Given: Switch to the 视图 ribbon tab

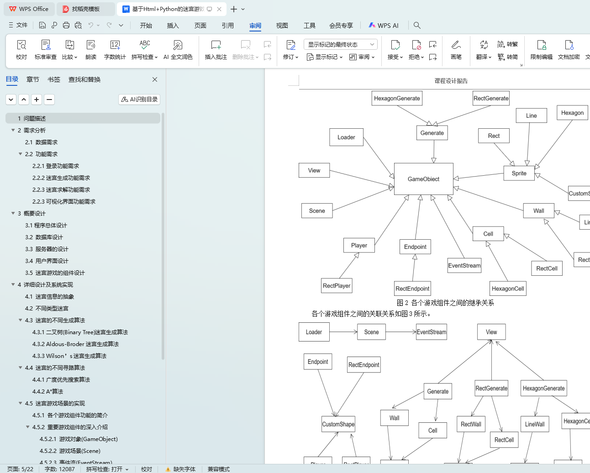Looking at the screenshot, I should [x=282, y=26].
